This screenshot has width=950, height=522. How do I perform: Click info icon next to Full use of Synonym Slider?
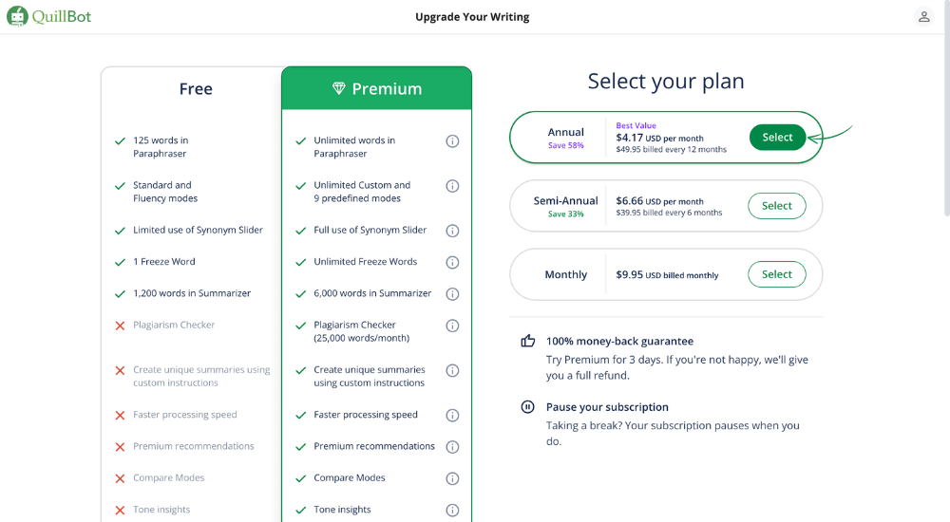(x=452, y=231)
